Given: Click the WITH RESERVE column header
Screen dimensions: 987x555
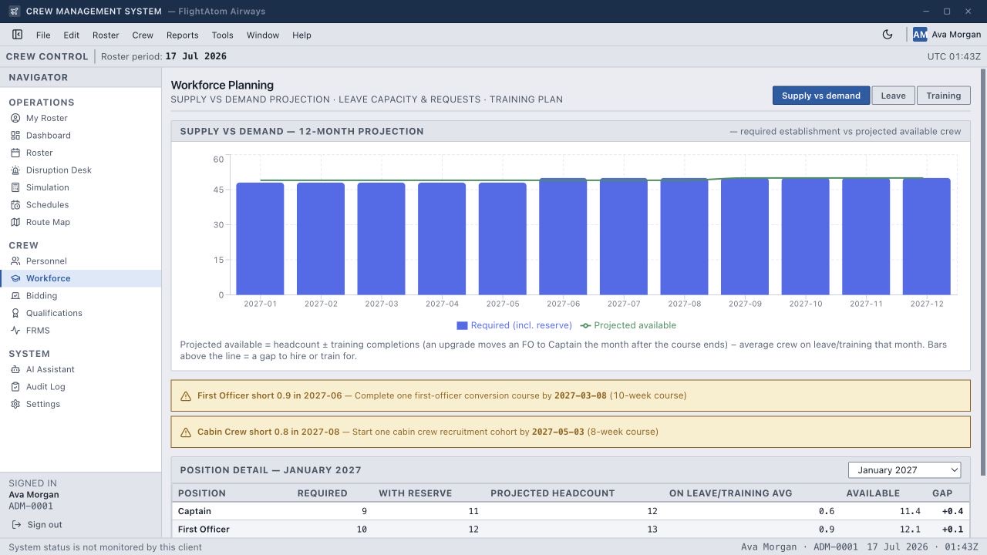Looking at the screenshot, I should (x=415, y=493).
